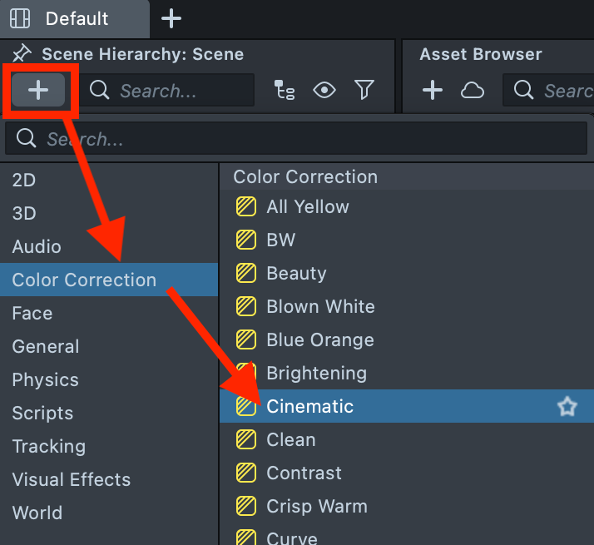
Task: Switch to the Default layout tab
Action: (x=77, y=18)
